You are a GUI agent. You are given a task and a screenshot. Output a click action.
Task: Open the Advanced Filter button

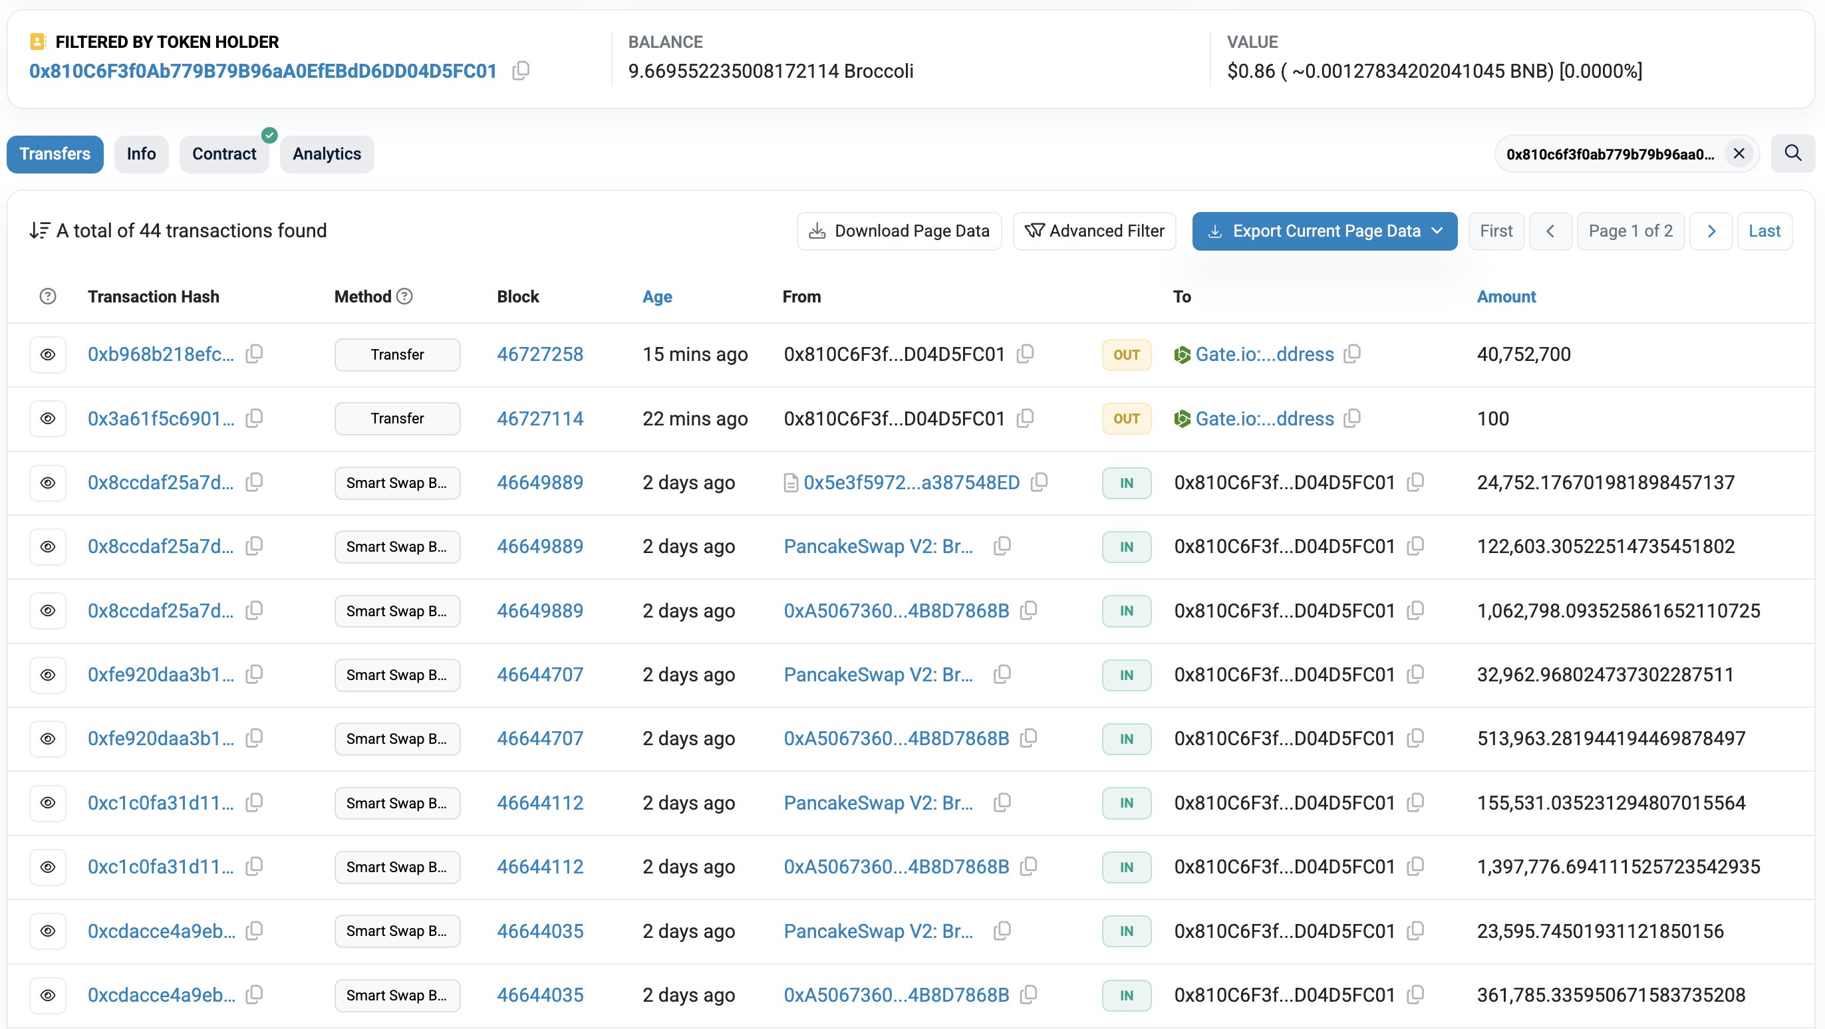pos(1095,231)
